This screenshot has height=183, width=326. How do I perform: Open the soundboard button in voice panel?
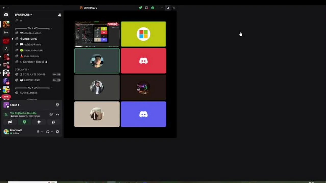tap(54, 122)
